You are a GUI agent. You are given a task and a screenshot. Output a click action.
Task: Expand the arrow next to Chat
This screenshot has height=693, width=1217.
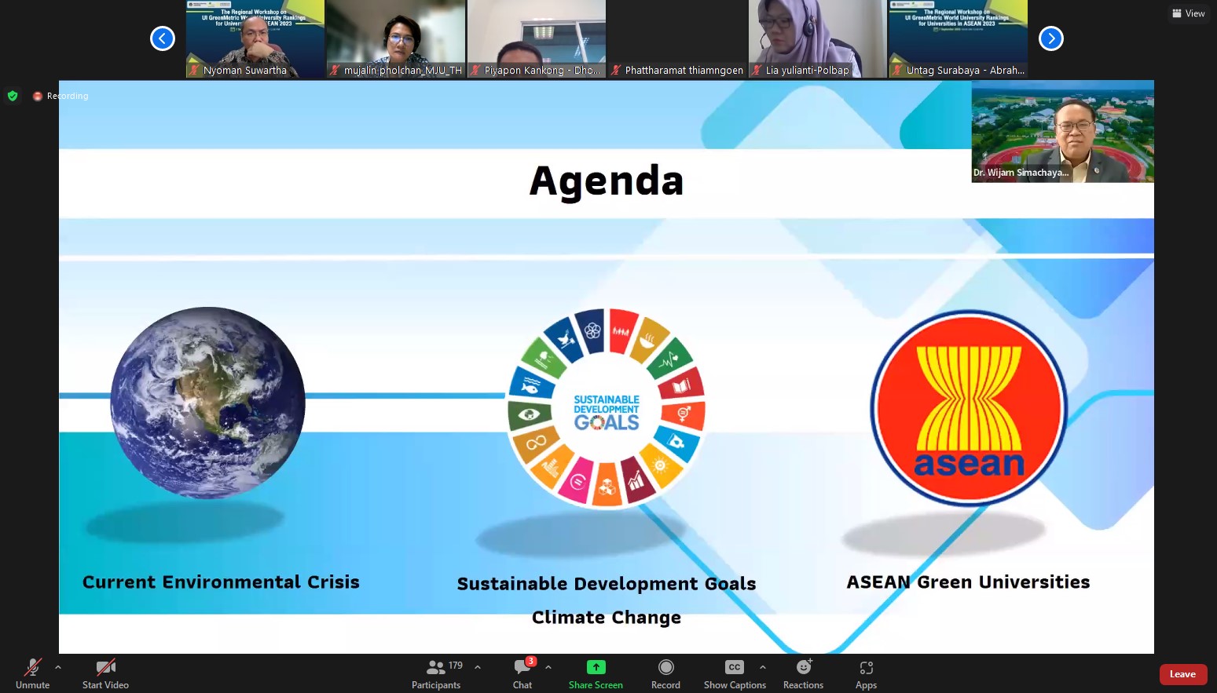pos(548,667)
